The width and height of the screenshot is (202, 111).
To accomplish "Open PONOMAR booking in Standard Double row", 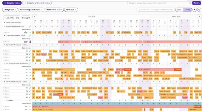I will click(x=126, y=33).
